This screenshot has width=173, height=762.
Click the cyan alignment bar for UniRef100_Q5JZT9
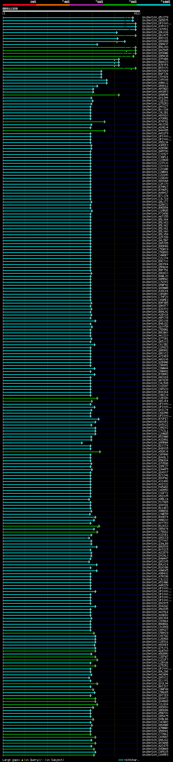click(x=68, y=18)
